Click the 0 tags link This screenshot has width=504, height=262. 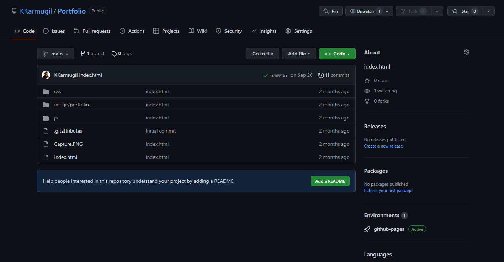tap(122, 54)
